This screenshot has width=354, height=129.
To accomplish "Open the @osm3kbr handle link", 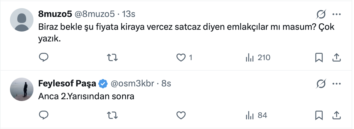I will pos(132,84).
